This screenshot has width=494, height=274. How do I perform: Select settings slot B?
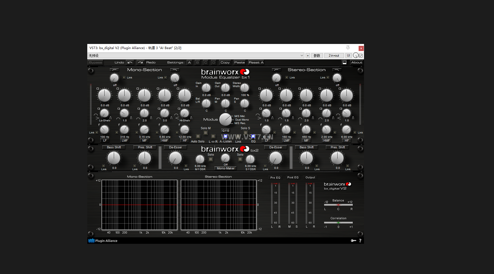coord(198,62)
